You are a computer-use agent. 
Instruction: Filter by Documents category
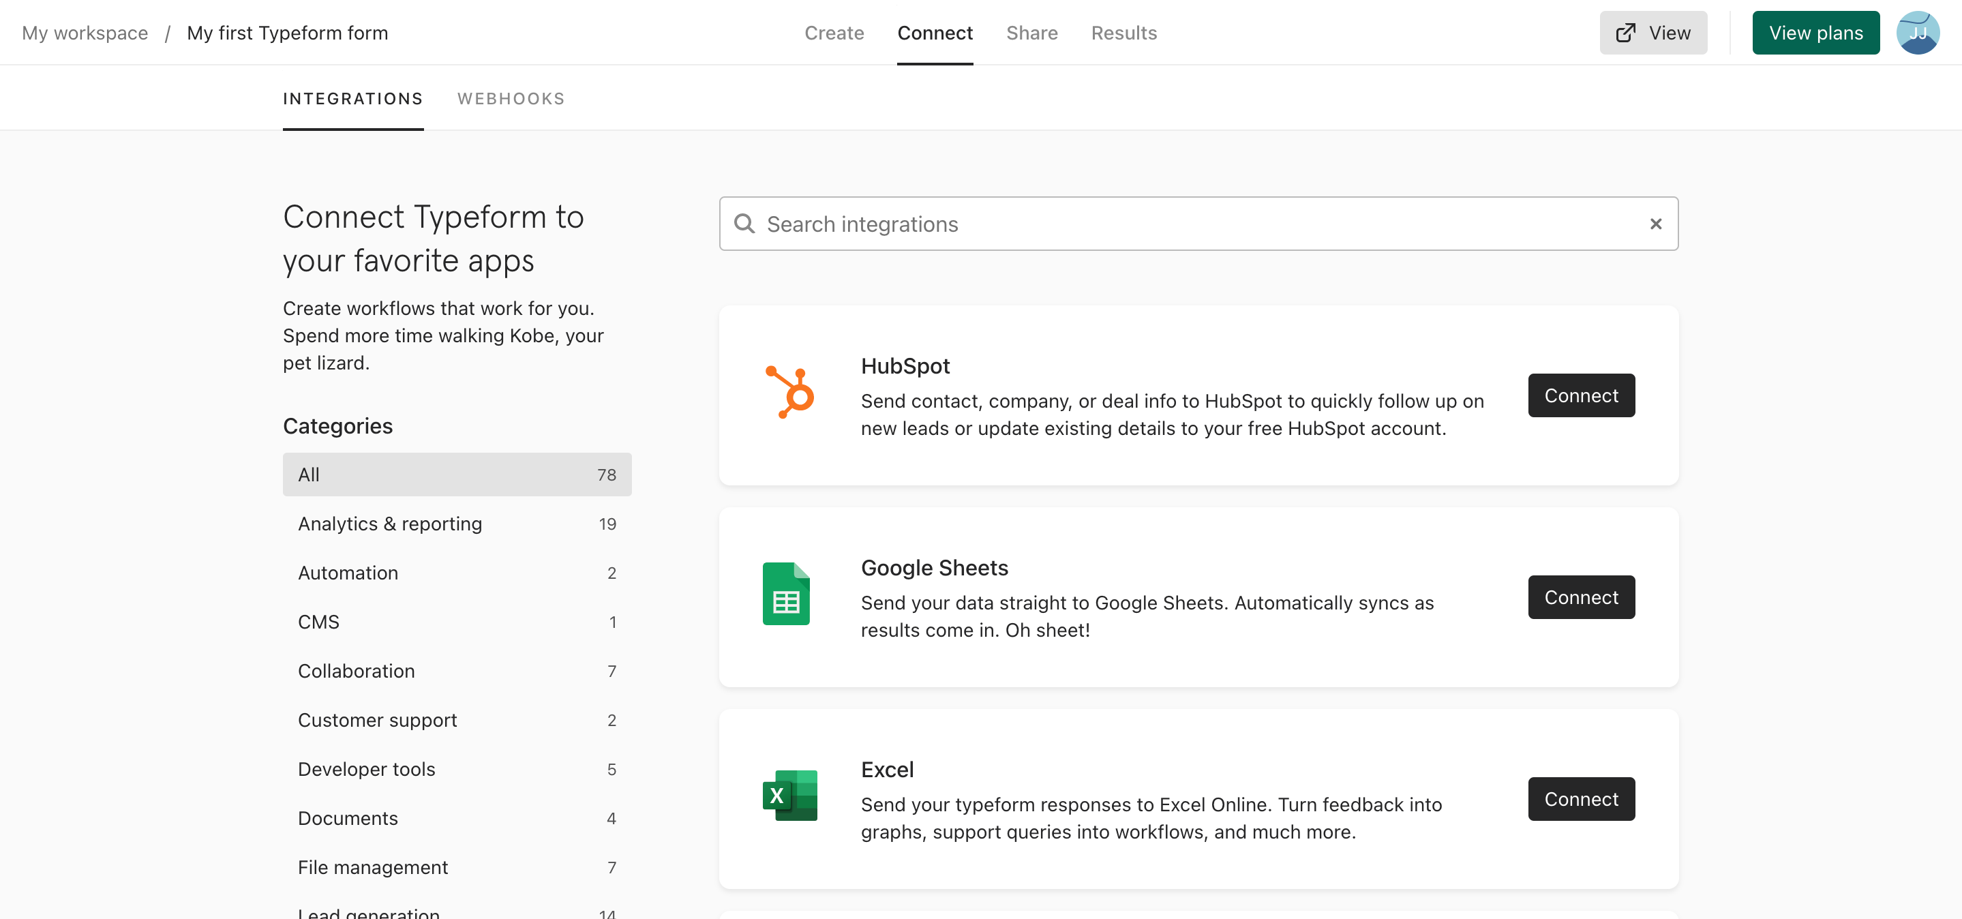(x=456, y=819)
